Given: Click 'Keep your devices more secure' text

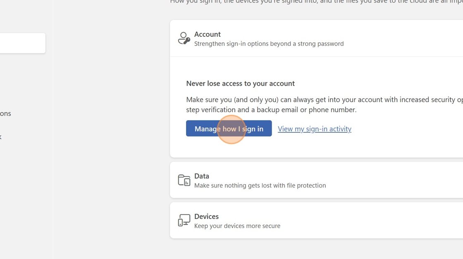Looking at the screenshot, I should (x=237, y=226).
